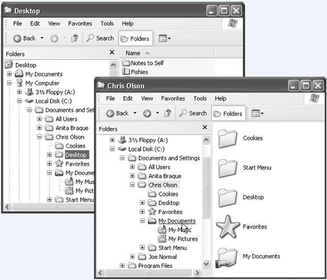Toggle Folders button in Chris Olson window
The width and height of the screenshot is (327, 280).
pyautogui.click(x=228, y=113)
